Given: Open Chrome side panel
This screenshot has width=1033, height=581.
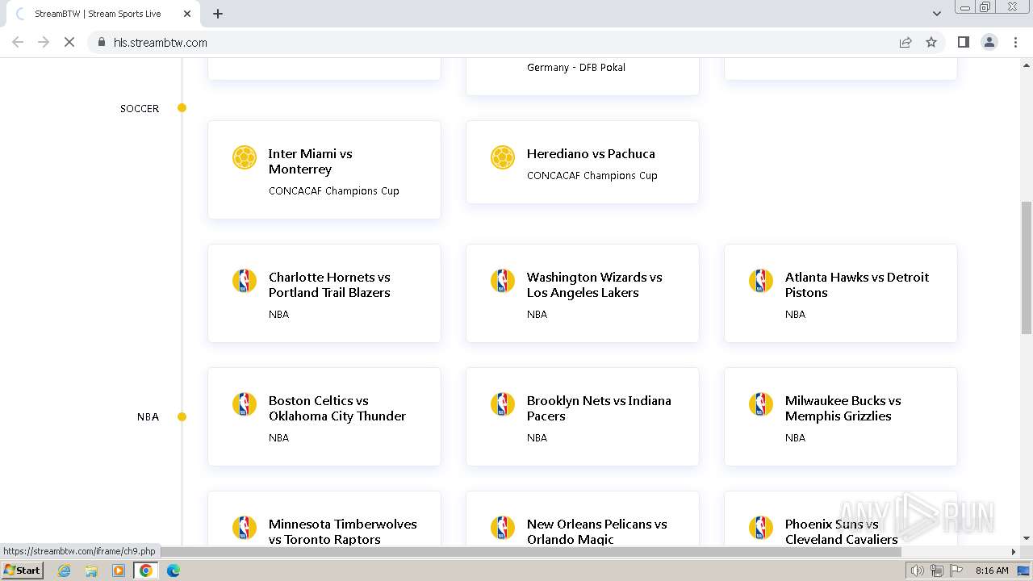Looking at the screenshot, I should point(963,42).
